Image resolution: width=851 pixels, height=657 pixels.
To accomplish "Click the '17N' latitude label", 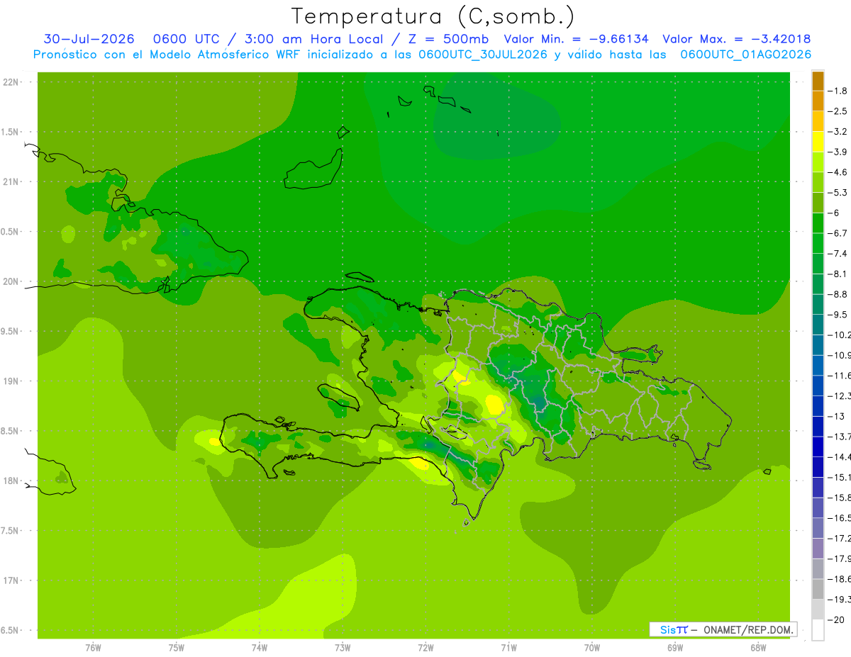I will tap(11, 580).
